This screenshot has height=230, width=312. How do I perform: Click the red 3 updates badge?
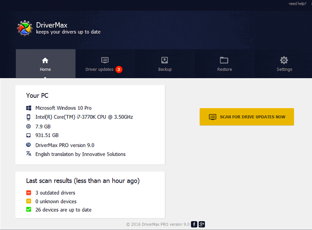(x=119, y=69)
